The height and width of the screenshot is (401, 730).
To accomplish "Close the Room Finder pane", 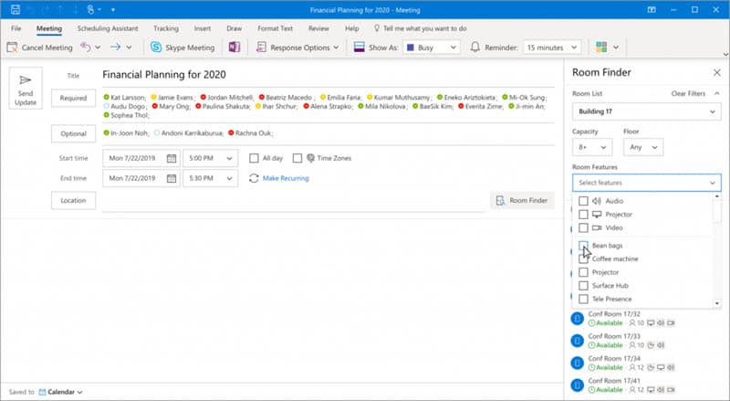I will [x=717, y=72].
